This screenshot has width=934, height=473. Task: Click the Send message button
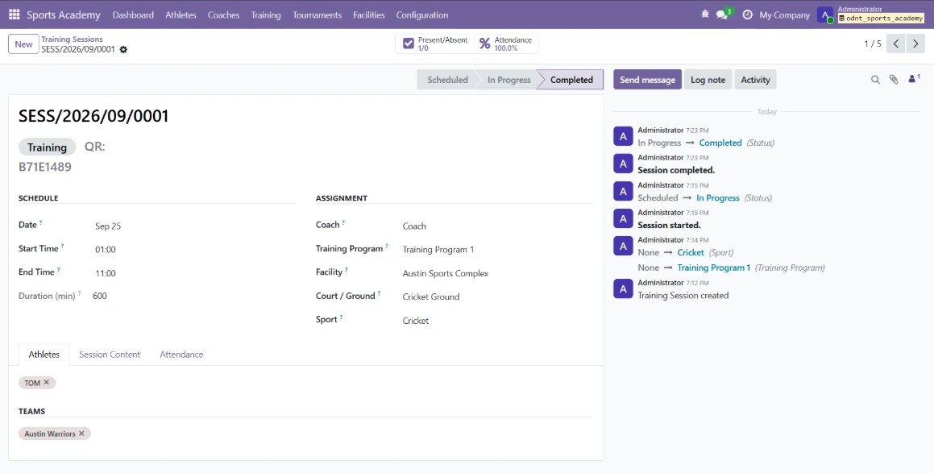click(647, 79)
